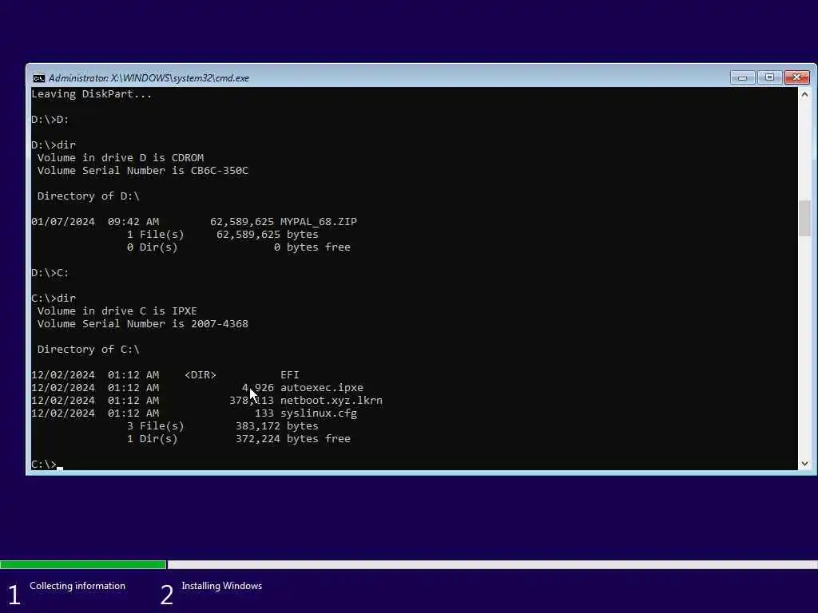Viewport: 818px width, 613px height.
Task: Click the <DIR> marker in listing
Action: pyautogui.click(x=201, y=375)
